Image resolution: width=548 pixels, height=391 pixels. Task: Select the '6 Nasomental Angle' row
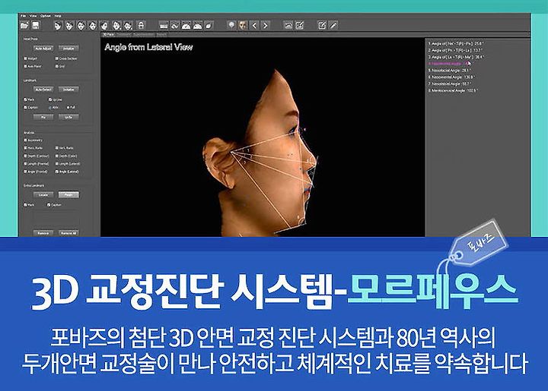[451, 77]
